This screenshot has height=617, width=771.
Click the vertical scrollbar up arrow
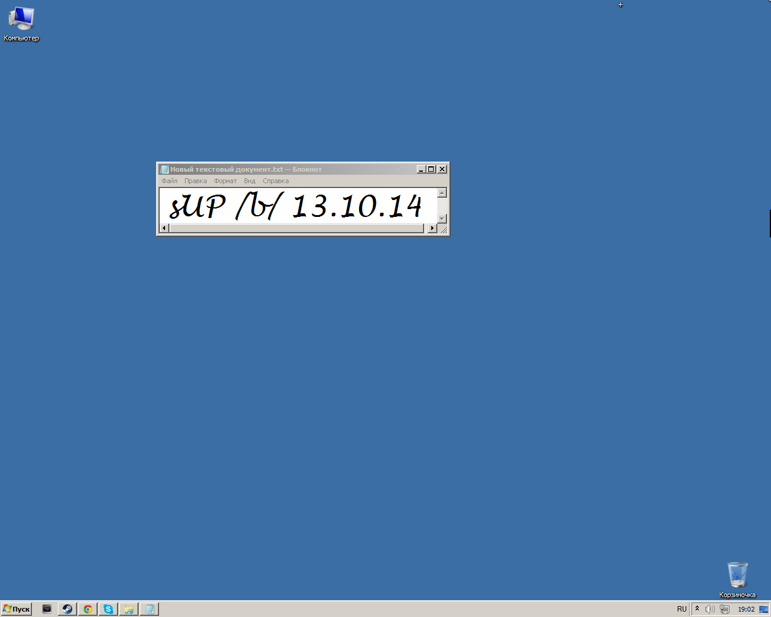coord(442,193)
